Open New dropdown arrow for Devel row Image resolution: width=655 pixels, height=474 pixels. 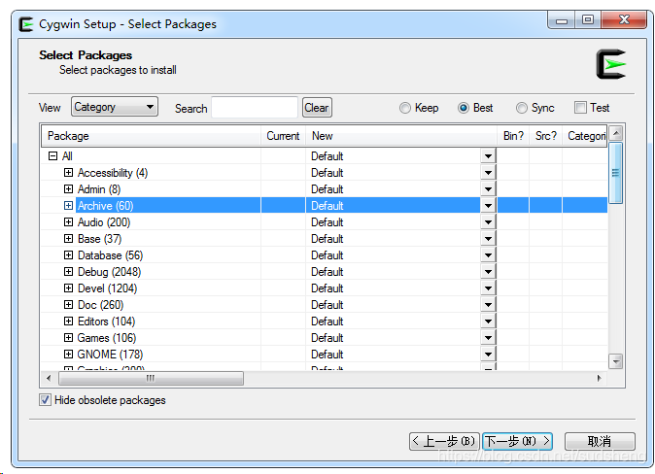[x=488, y=288]
